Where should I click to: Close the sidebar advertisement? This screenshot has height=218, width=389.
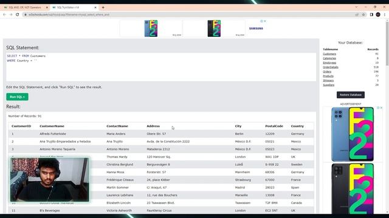pos(381,108)
